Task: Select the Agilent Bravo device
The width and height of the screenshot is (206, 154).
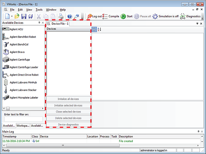Action: coord(17,52)
